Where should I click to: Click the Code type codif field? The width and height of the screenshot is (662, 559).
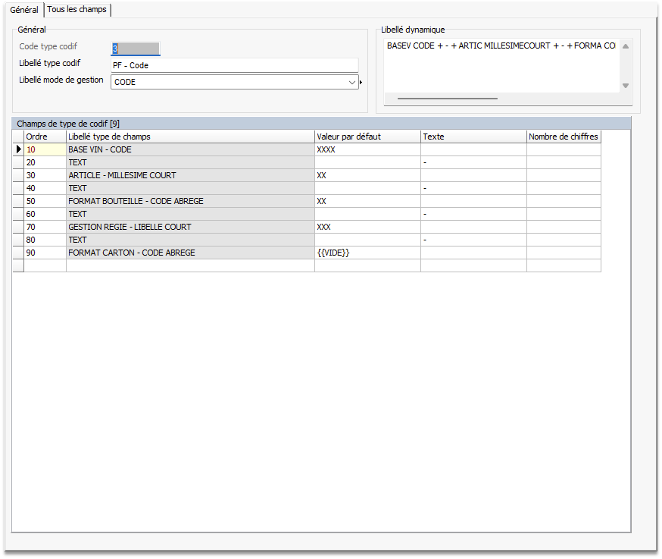(x=136, y=49)
